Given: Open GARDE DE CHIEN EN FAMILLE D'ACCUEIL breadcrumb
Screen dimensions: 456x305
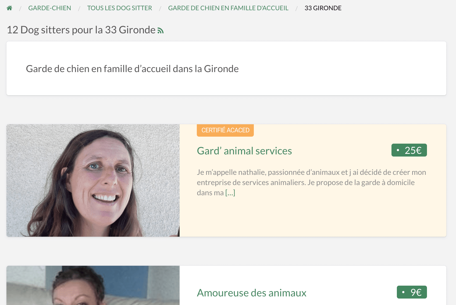Looking at the screenshot, I should click(228, 8).
